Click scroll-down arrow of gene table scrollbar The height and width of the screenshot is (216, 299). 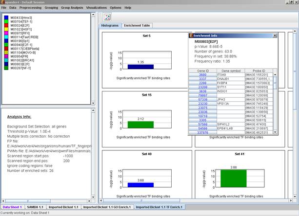tap(275, 132)
